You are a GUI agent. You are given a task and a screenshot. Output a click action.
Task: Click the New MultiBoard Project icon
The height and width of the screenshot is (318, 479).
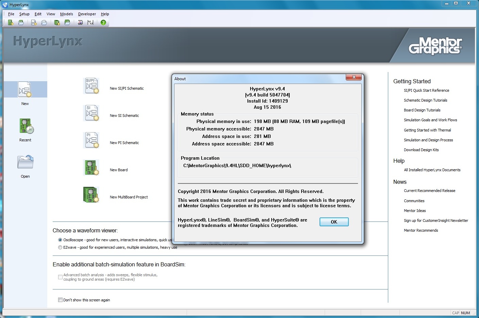click(91, 195)
